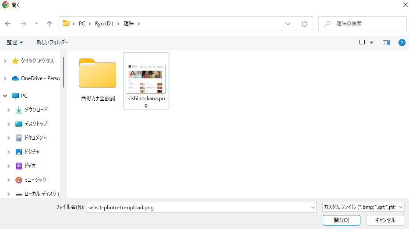Click the navigation pane vertical scrollbar
Screen dimensions: 409x229
63,72
